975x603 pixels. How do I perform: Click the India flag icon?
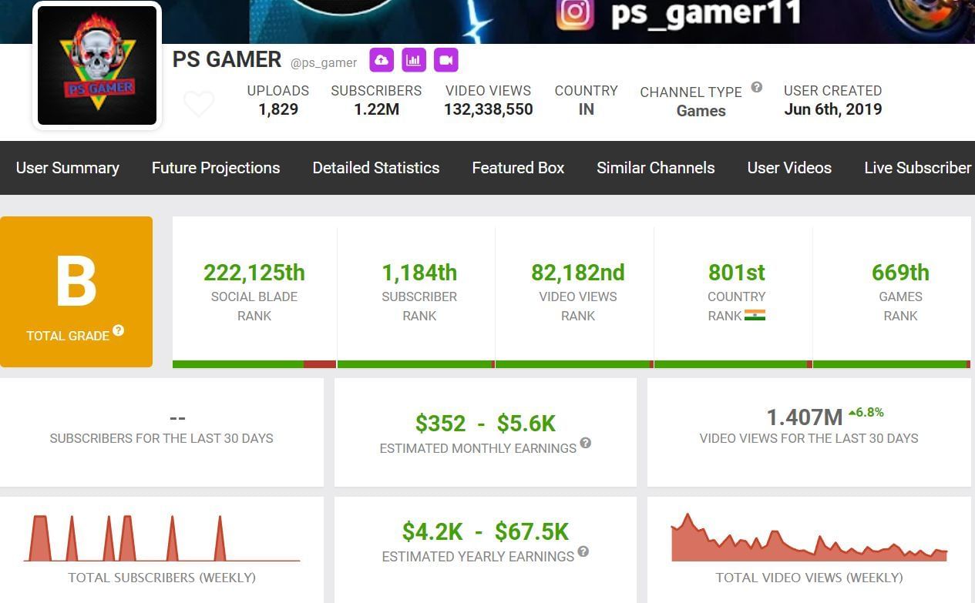tap(755, 315)
